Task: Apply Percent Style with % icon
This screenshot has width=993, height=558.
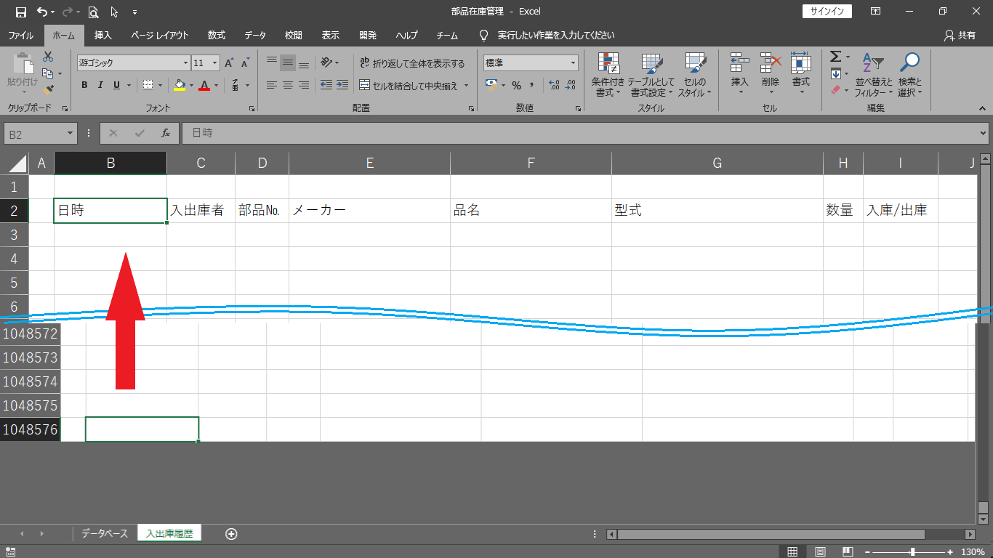Action: pyautogui.click(x=517, y=85)
